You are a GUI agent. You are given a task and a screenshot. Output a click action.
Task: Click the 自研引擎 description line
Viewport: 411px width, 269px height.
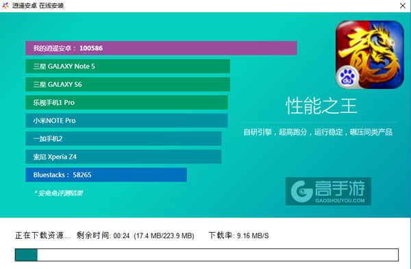[318, 132]
